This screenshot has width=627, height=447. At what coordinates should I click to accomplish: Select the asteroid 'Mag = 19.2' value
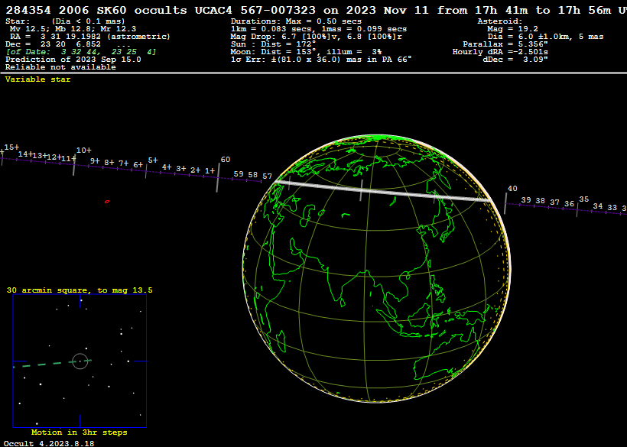512,29
